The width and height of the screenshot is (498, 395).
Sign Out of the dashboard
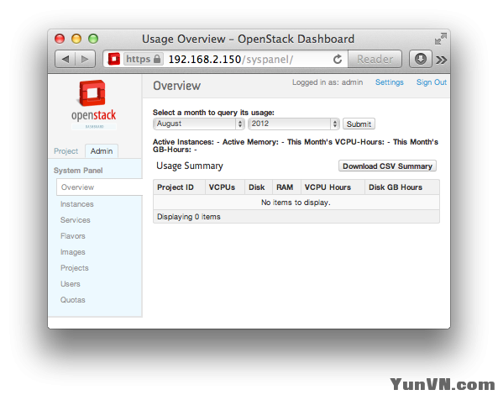pyautogui.click(x=432, y=82)
